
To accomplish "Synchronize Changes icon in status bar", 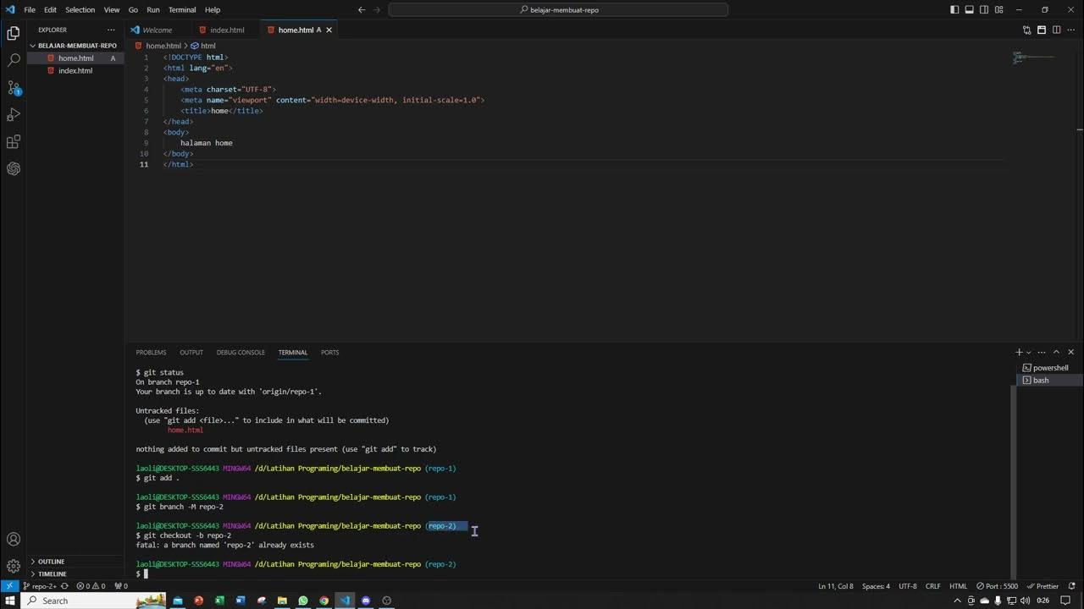I will coord(64,586).
